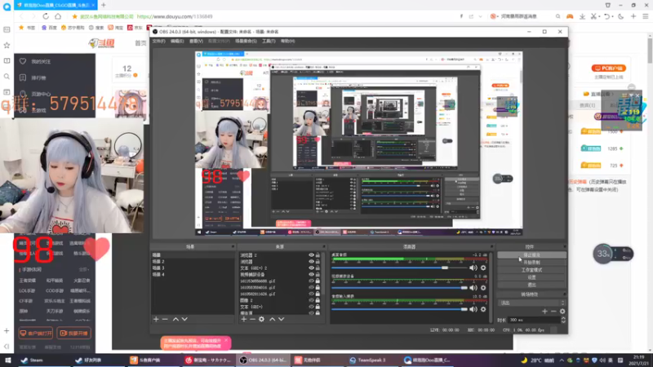
Task: Toggle visibility of 浏览器 2 source
Action: tap(311, 255)
